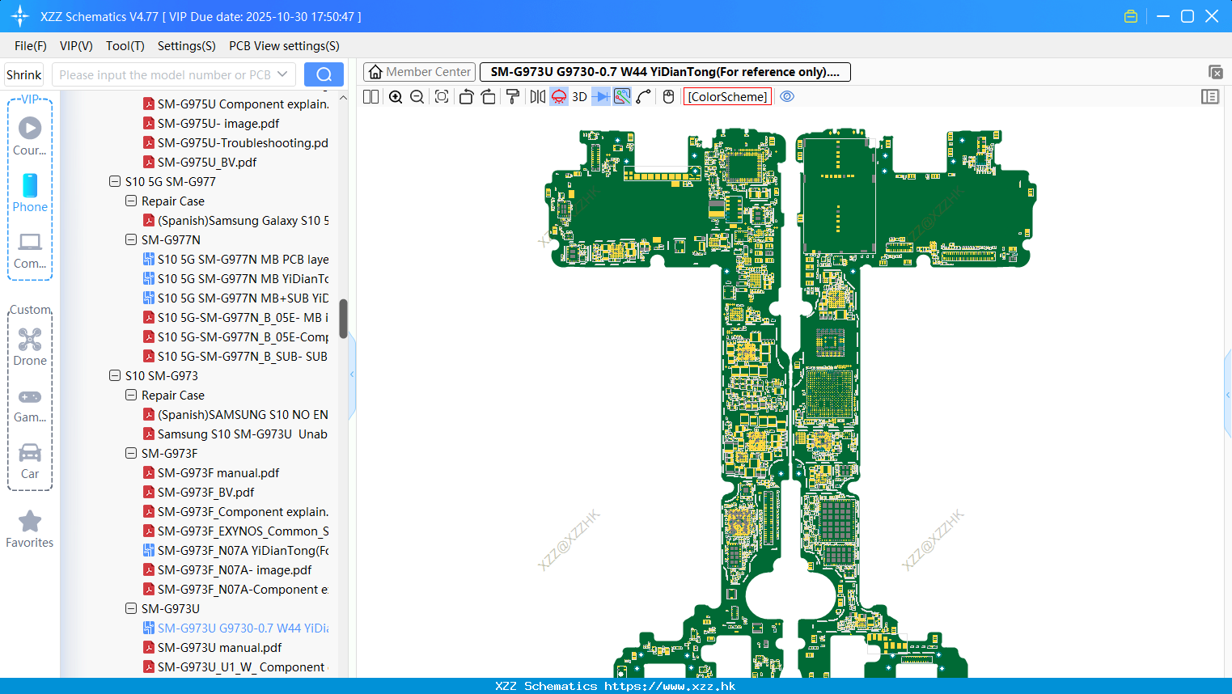
Task: Rotate the board clockwise
Action: point(488,96)
